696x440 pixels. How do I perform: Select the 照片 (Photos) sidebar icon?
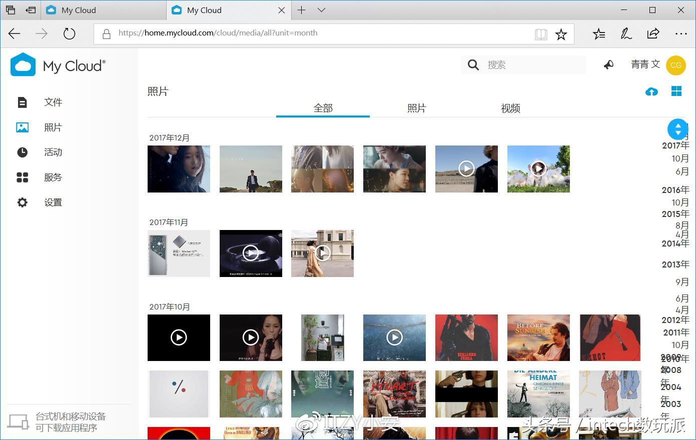[x=22, y=127]
